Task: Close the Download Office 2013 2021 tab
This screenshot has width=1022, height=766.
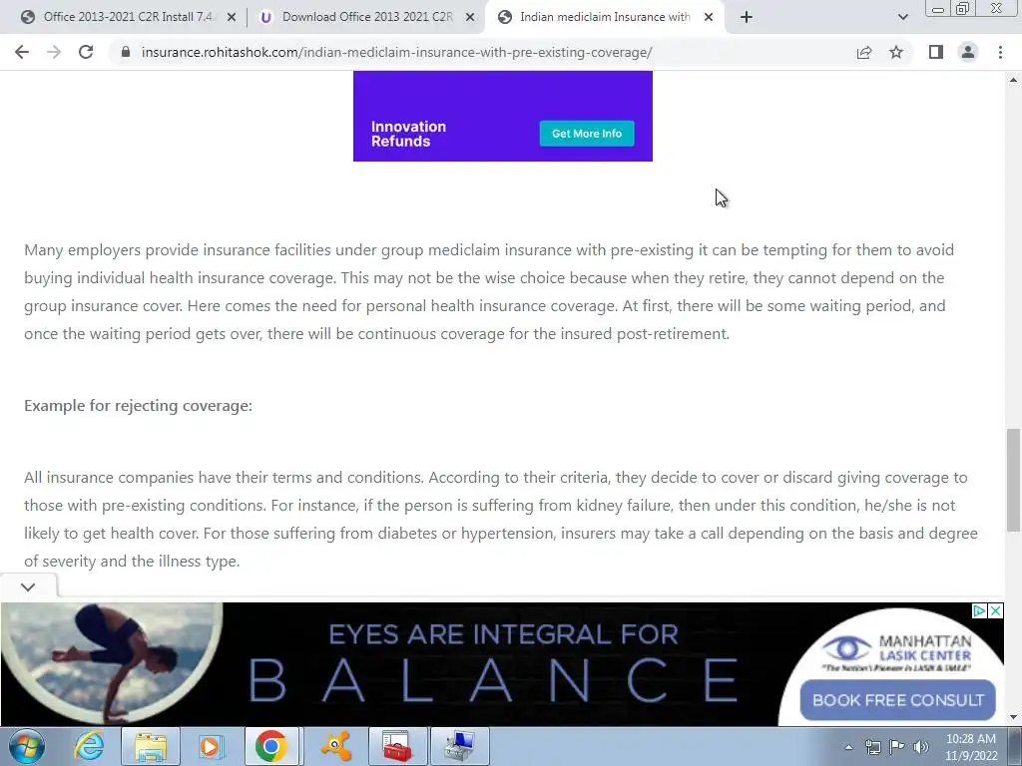Action: [x=469, y=18]
